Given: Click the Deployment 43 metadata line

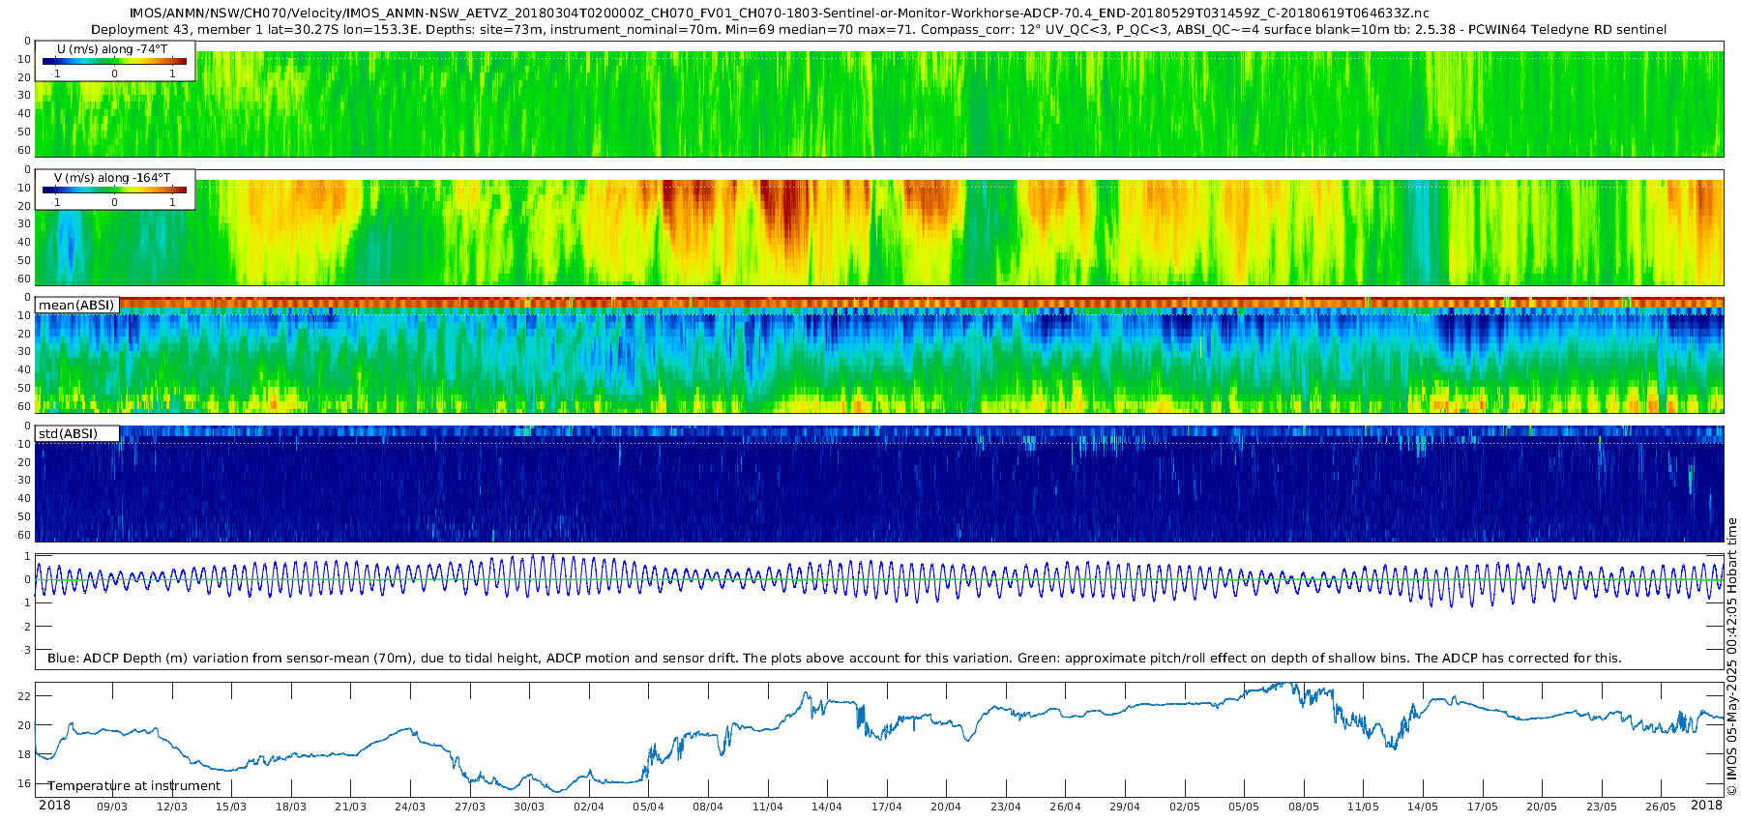Looking at the screenshot, I should coord(878,29).
